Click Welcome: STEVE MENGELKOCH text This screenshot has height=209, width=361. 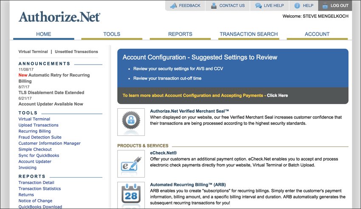pyautogui.click(x=316, y=16)
